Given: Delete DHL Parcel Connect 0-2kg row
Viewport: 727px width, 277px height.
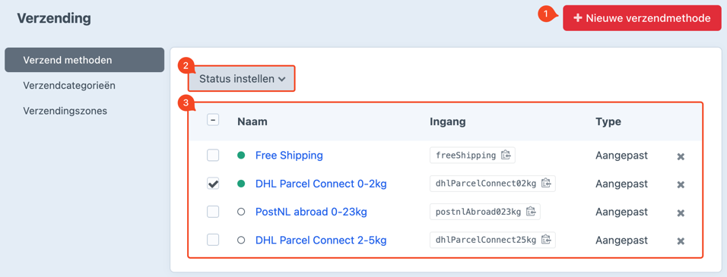Looking at the screenshot, I should pos(681,184).
